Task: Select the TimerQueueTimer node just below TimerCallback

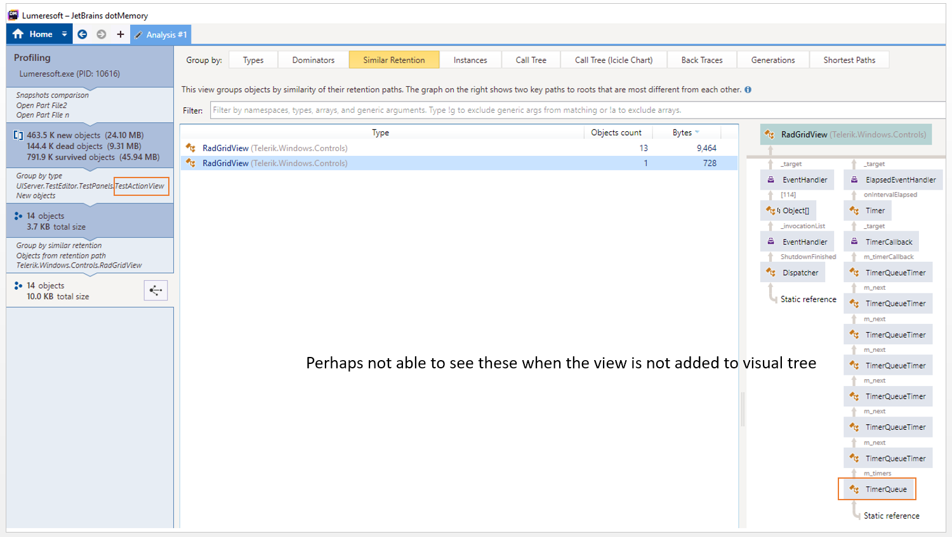Action: point(889,273)
